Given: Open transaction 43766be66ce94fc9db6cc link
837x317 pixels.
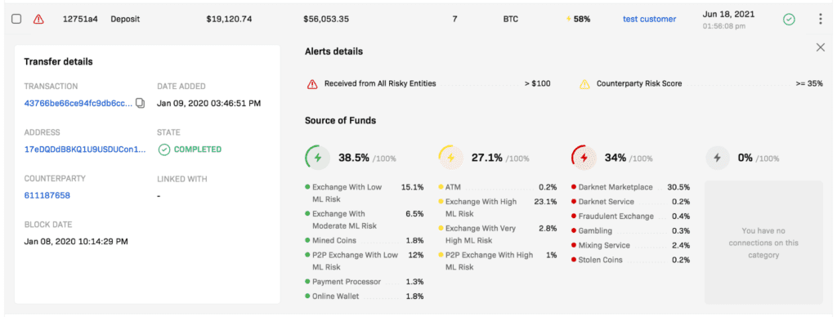Looking at the screenshot, I should tap(78, 103).
